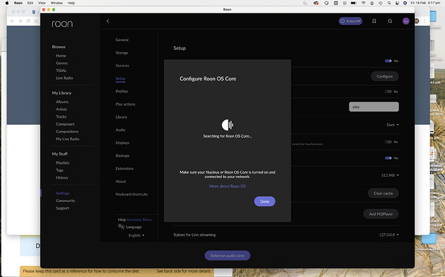Open the blue folder at desktop top right
445x277 pixels.
click(x=433, y=17)
